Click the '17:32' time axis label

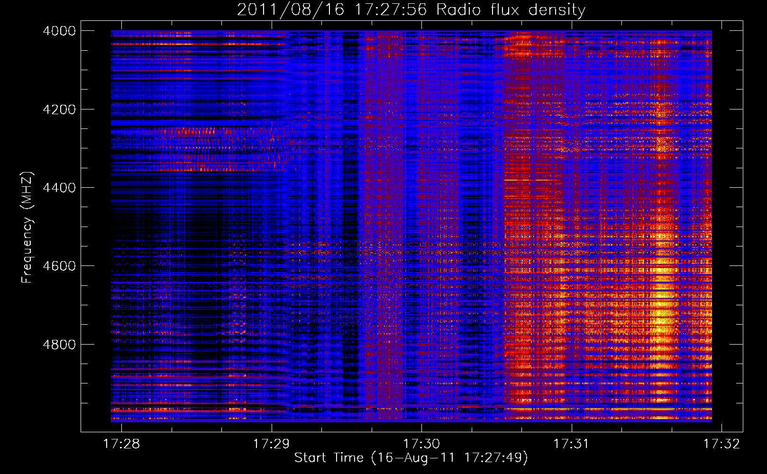[x=721, y=444]
